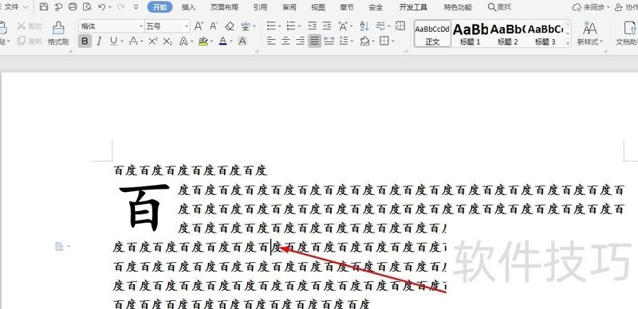Toggle justify alignment button

[x=314, y=41]
